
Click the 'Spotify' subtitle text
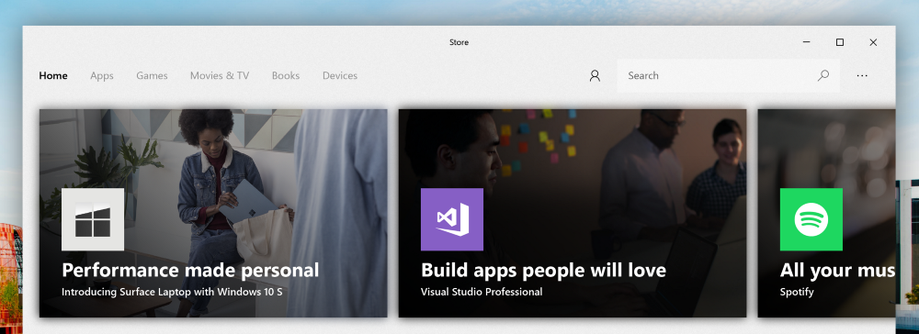click(797, 292)
